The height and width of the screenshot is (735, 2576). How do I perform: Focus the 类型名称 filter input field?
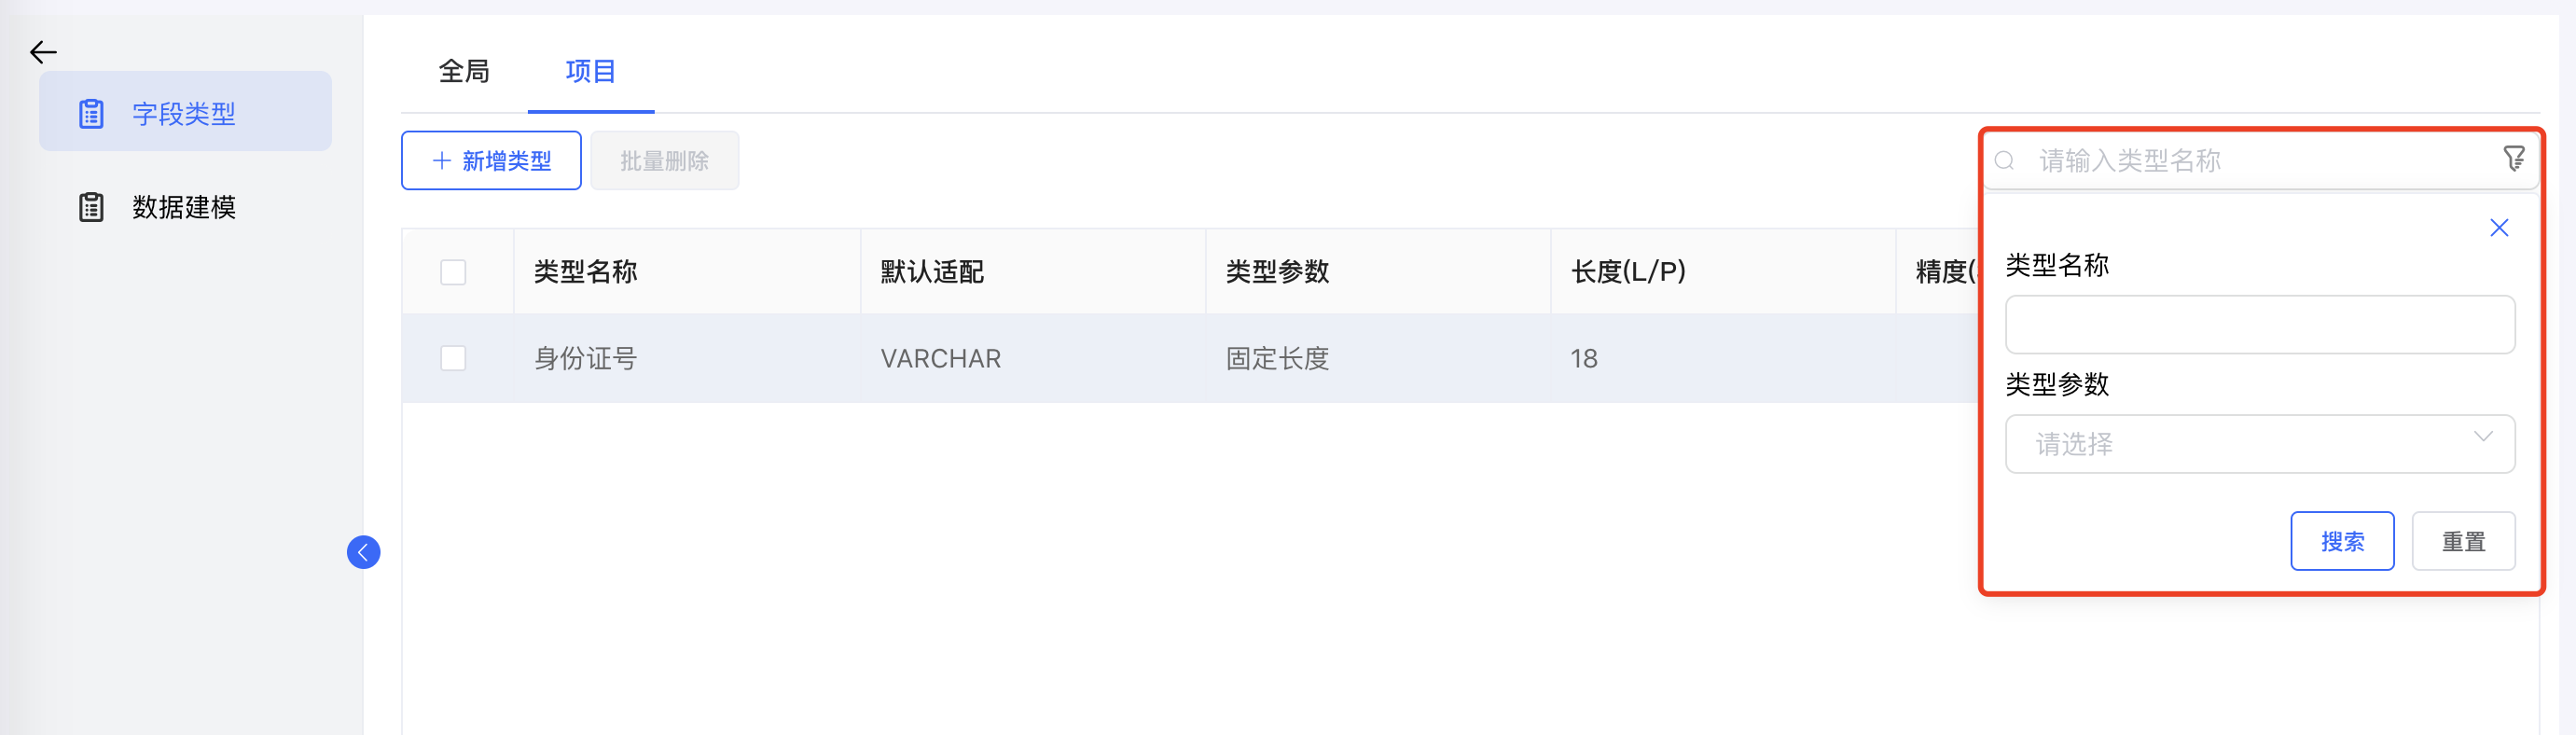pos(2259,325)
